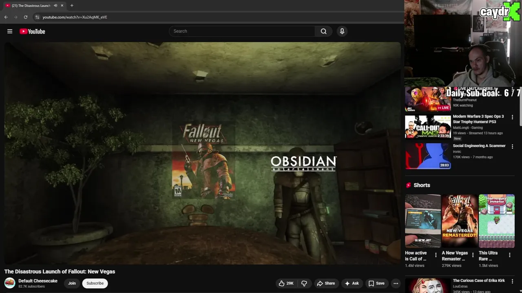Image resolution: width=522 pixels, height=293 pixels.
Task: Mute tab via audio speaker icon
Action: 55,6
